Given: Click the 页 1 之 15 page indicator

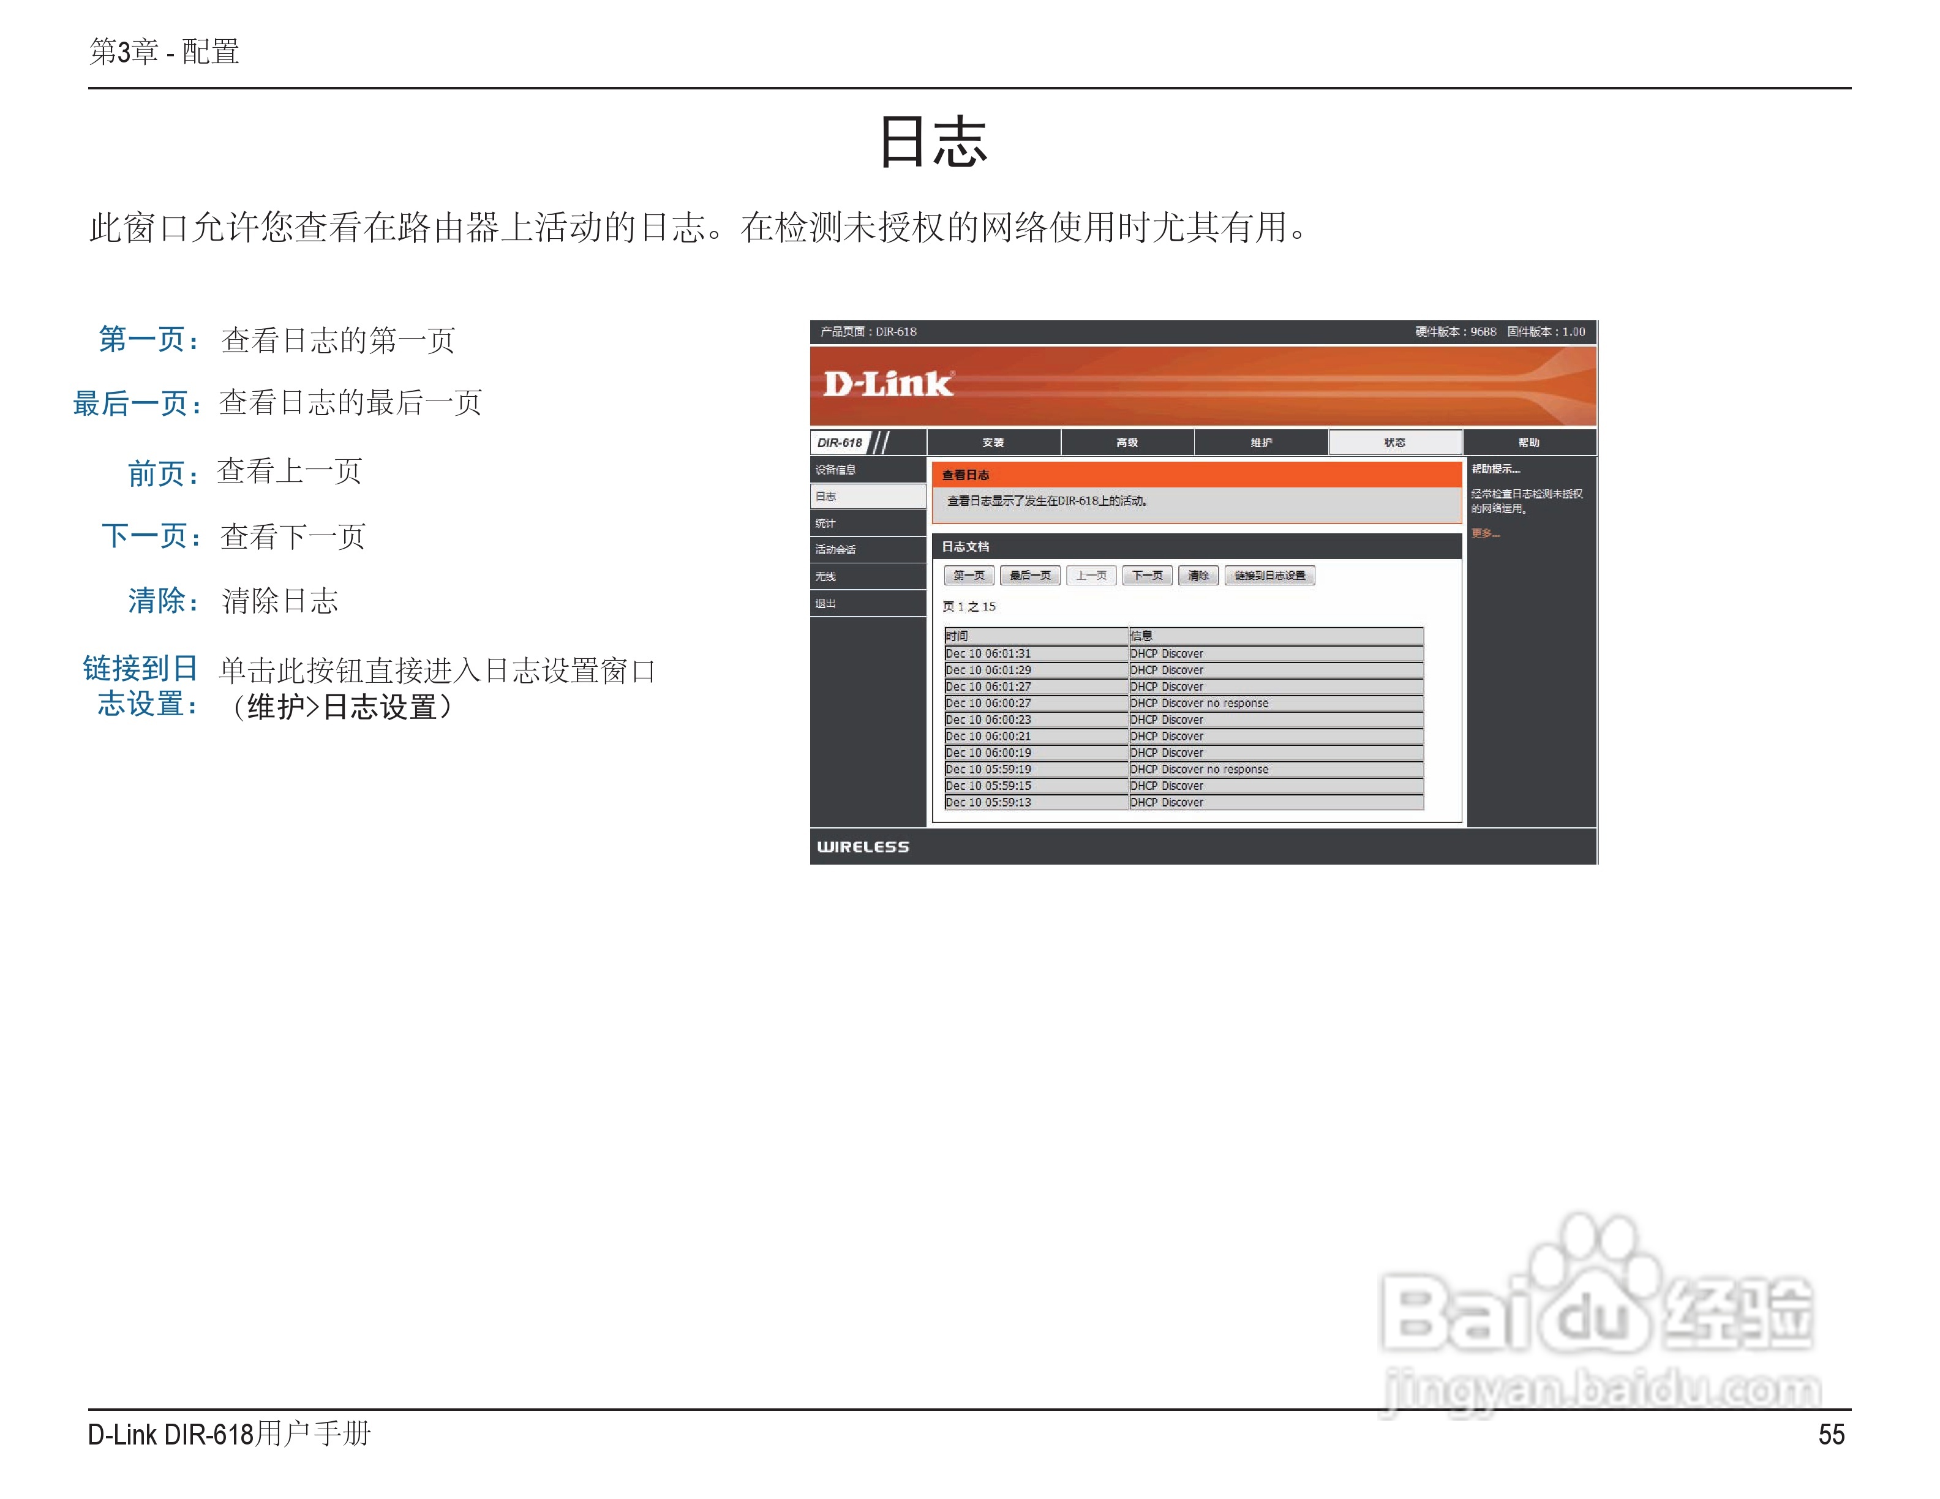Looking at the screenshot, I should [x=969, y=607].
